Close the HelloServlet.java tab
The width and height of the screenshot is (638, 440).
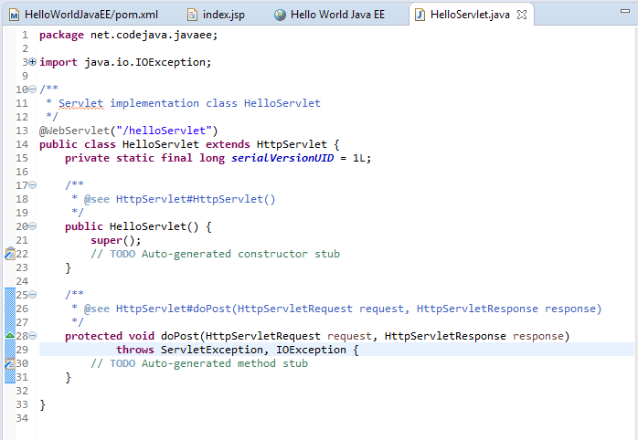522,15
